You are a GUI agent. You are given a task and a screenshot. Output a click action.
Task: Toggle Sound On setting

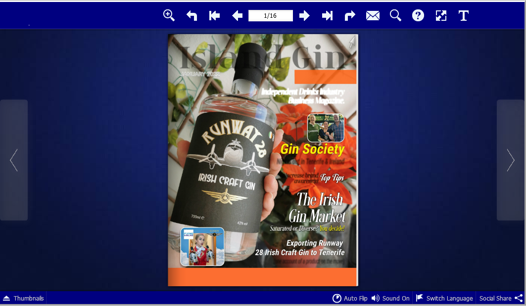tap(390, 298)
